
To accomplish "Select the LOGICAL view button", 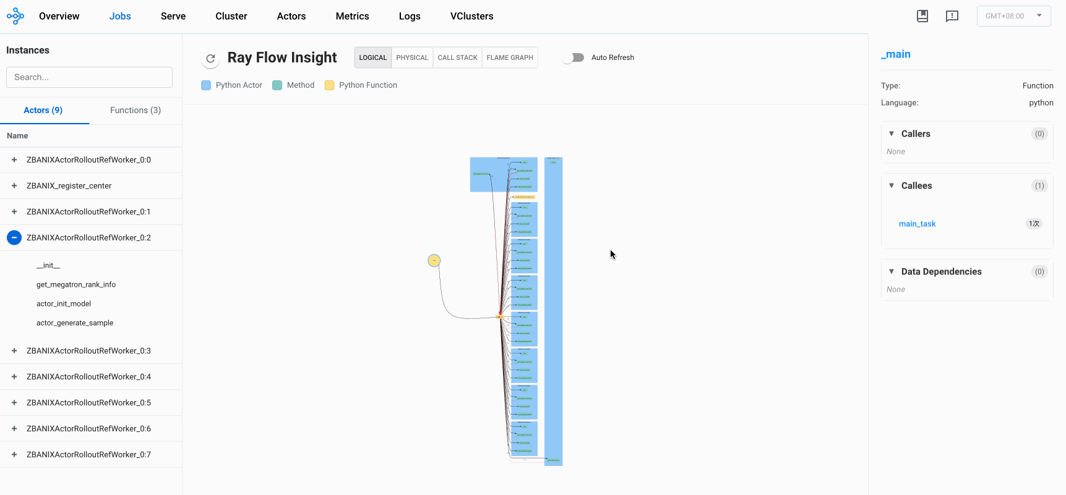I will tap(373, 57).
